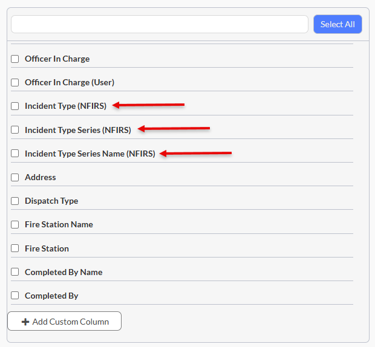Select the Completed By Name checkbox
The height and width of the screenshot is (347, 375).
(x=15, y=272)
